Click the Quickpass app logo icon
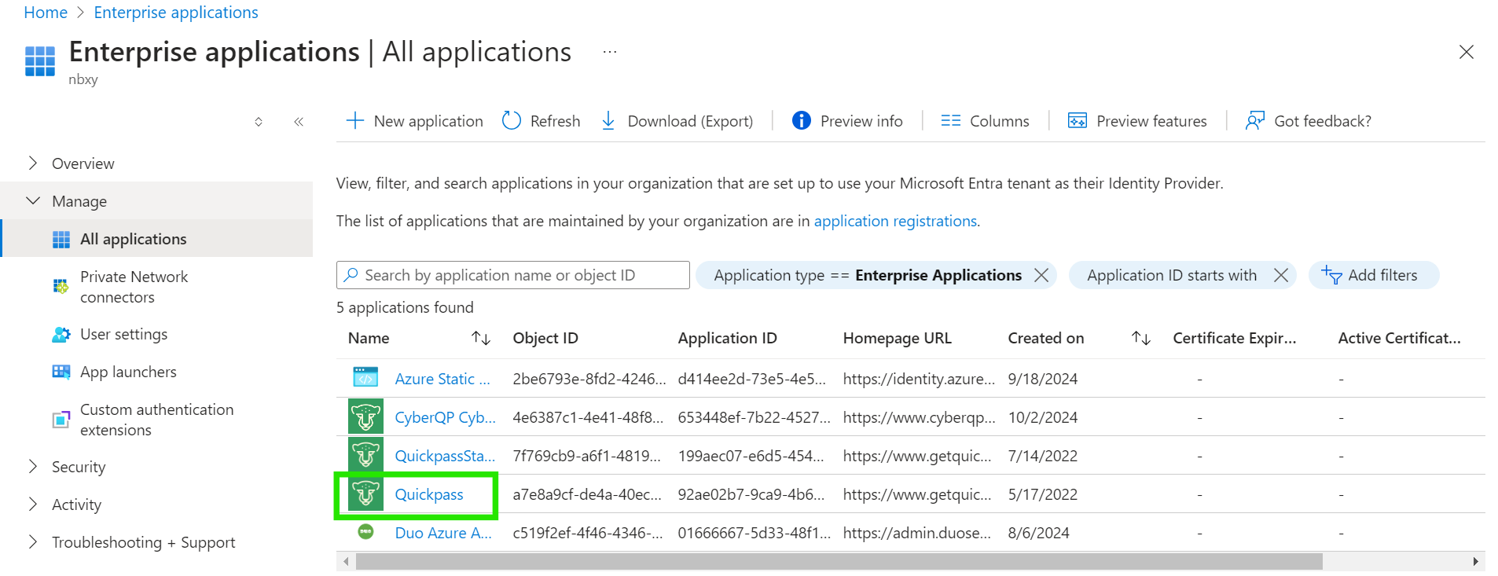Image resolution: width=1498 pixels, height=576 pixels. point(365,493)
